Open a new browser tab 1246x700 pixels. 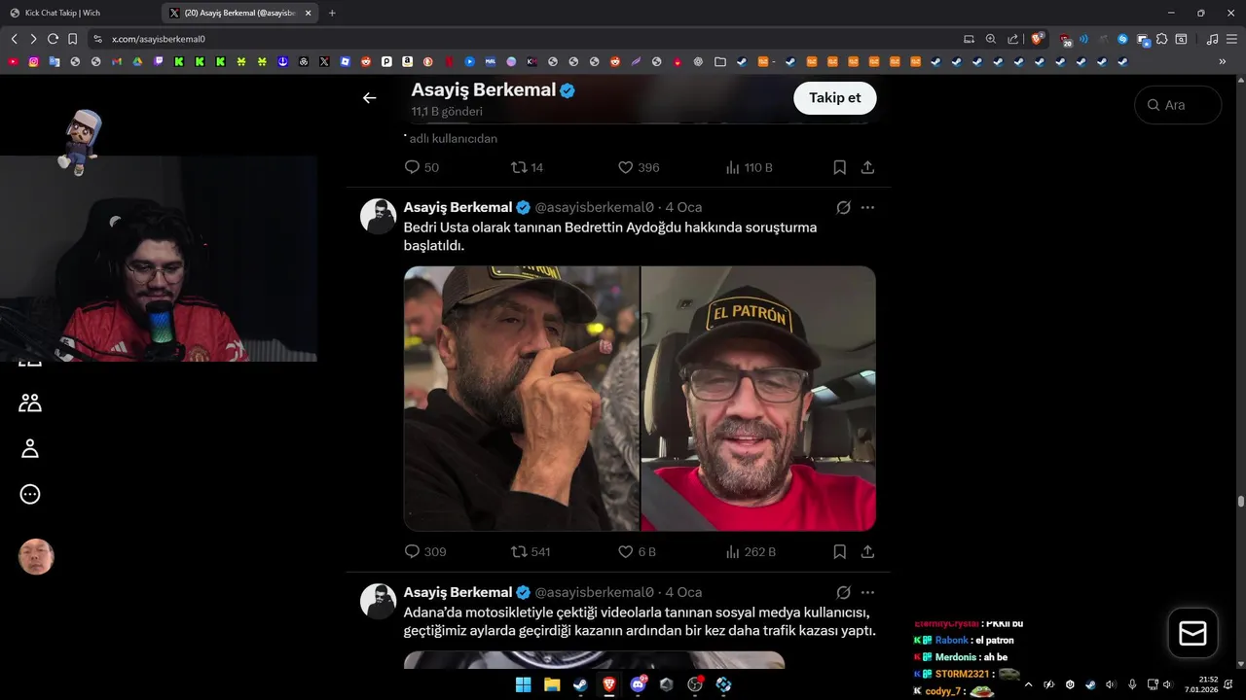(332, 13)
